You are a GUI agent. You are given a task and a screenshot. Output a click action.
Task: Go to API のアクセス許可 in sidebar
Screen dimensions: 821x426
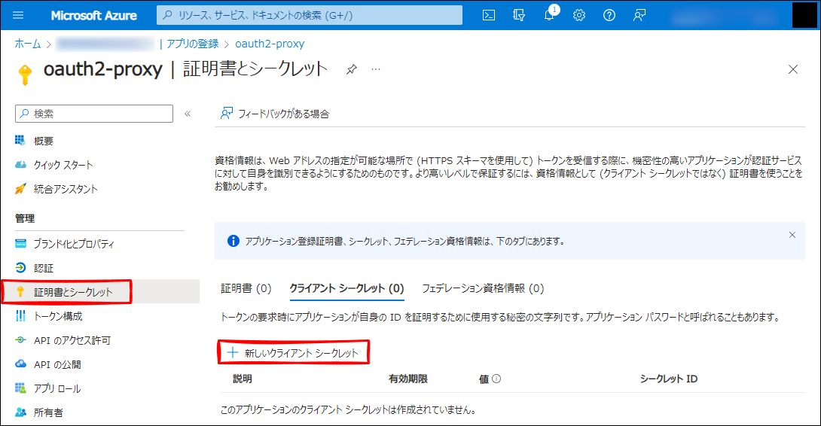(x=72, y=340)
